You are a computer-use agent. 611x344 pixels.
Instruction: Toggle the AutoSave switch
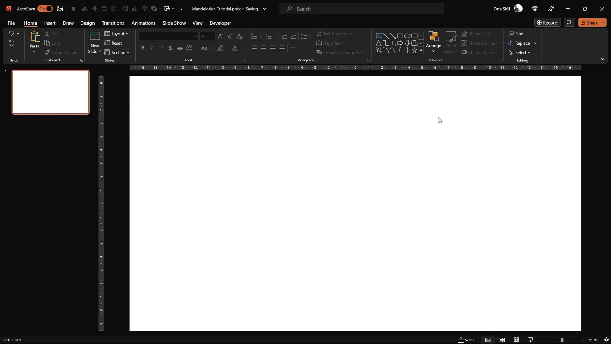tap(45, 9)
